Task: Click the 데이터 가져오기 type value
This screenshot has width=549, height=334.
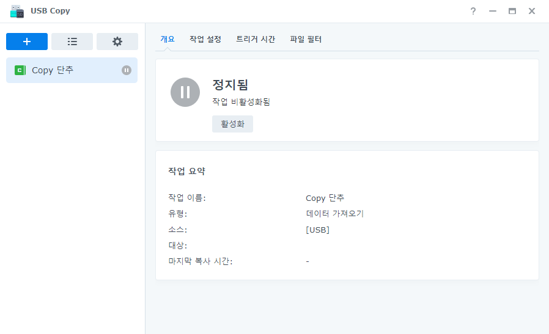Action: point(335,214)
